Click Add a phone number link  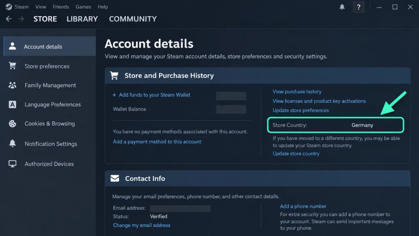pyautogui.click(x=303, y=206)
